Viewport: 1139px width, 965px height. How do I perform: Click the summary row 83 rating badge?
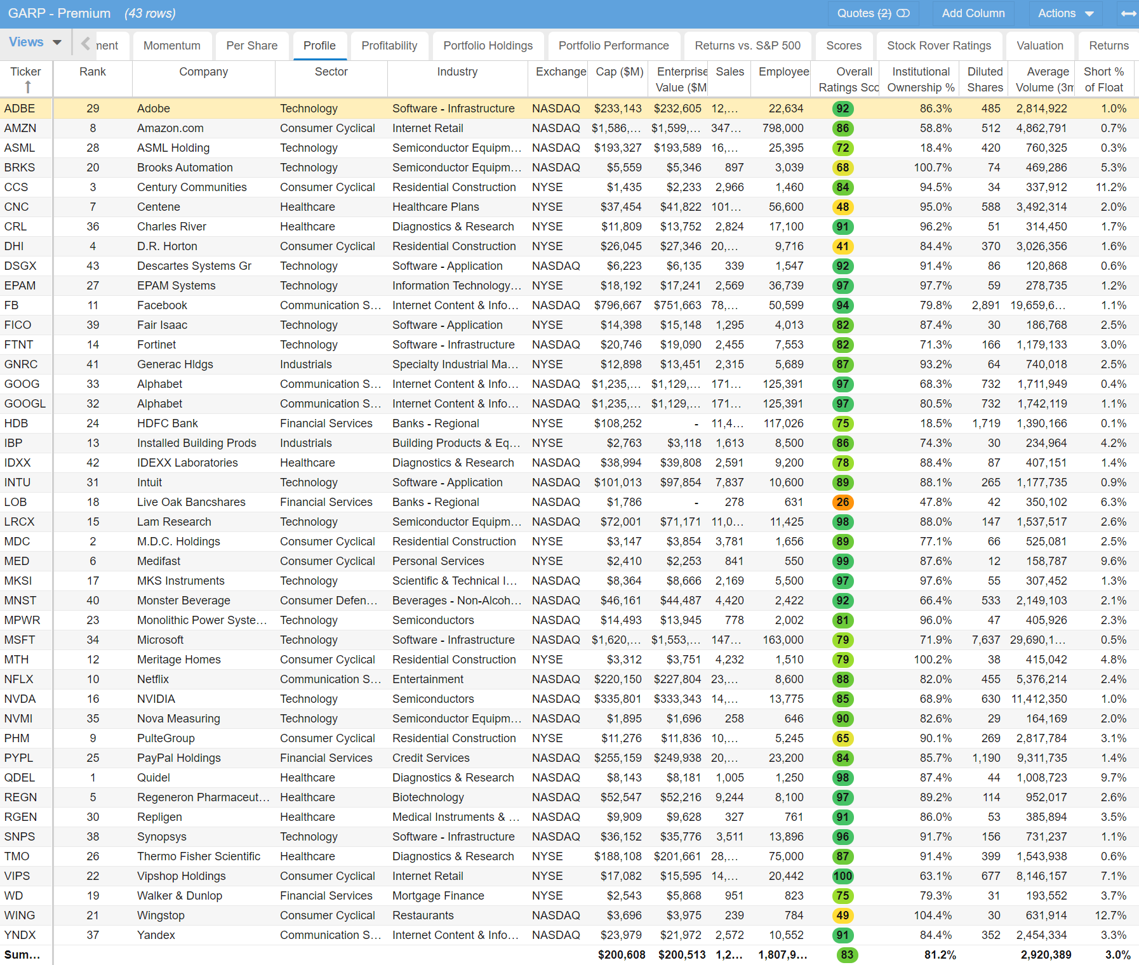point(847,955)
